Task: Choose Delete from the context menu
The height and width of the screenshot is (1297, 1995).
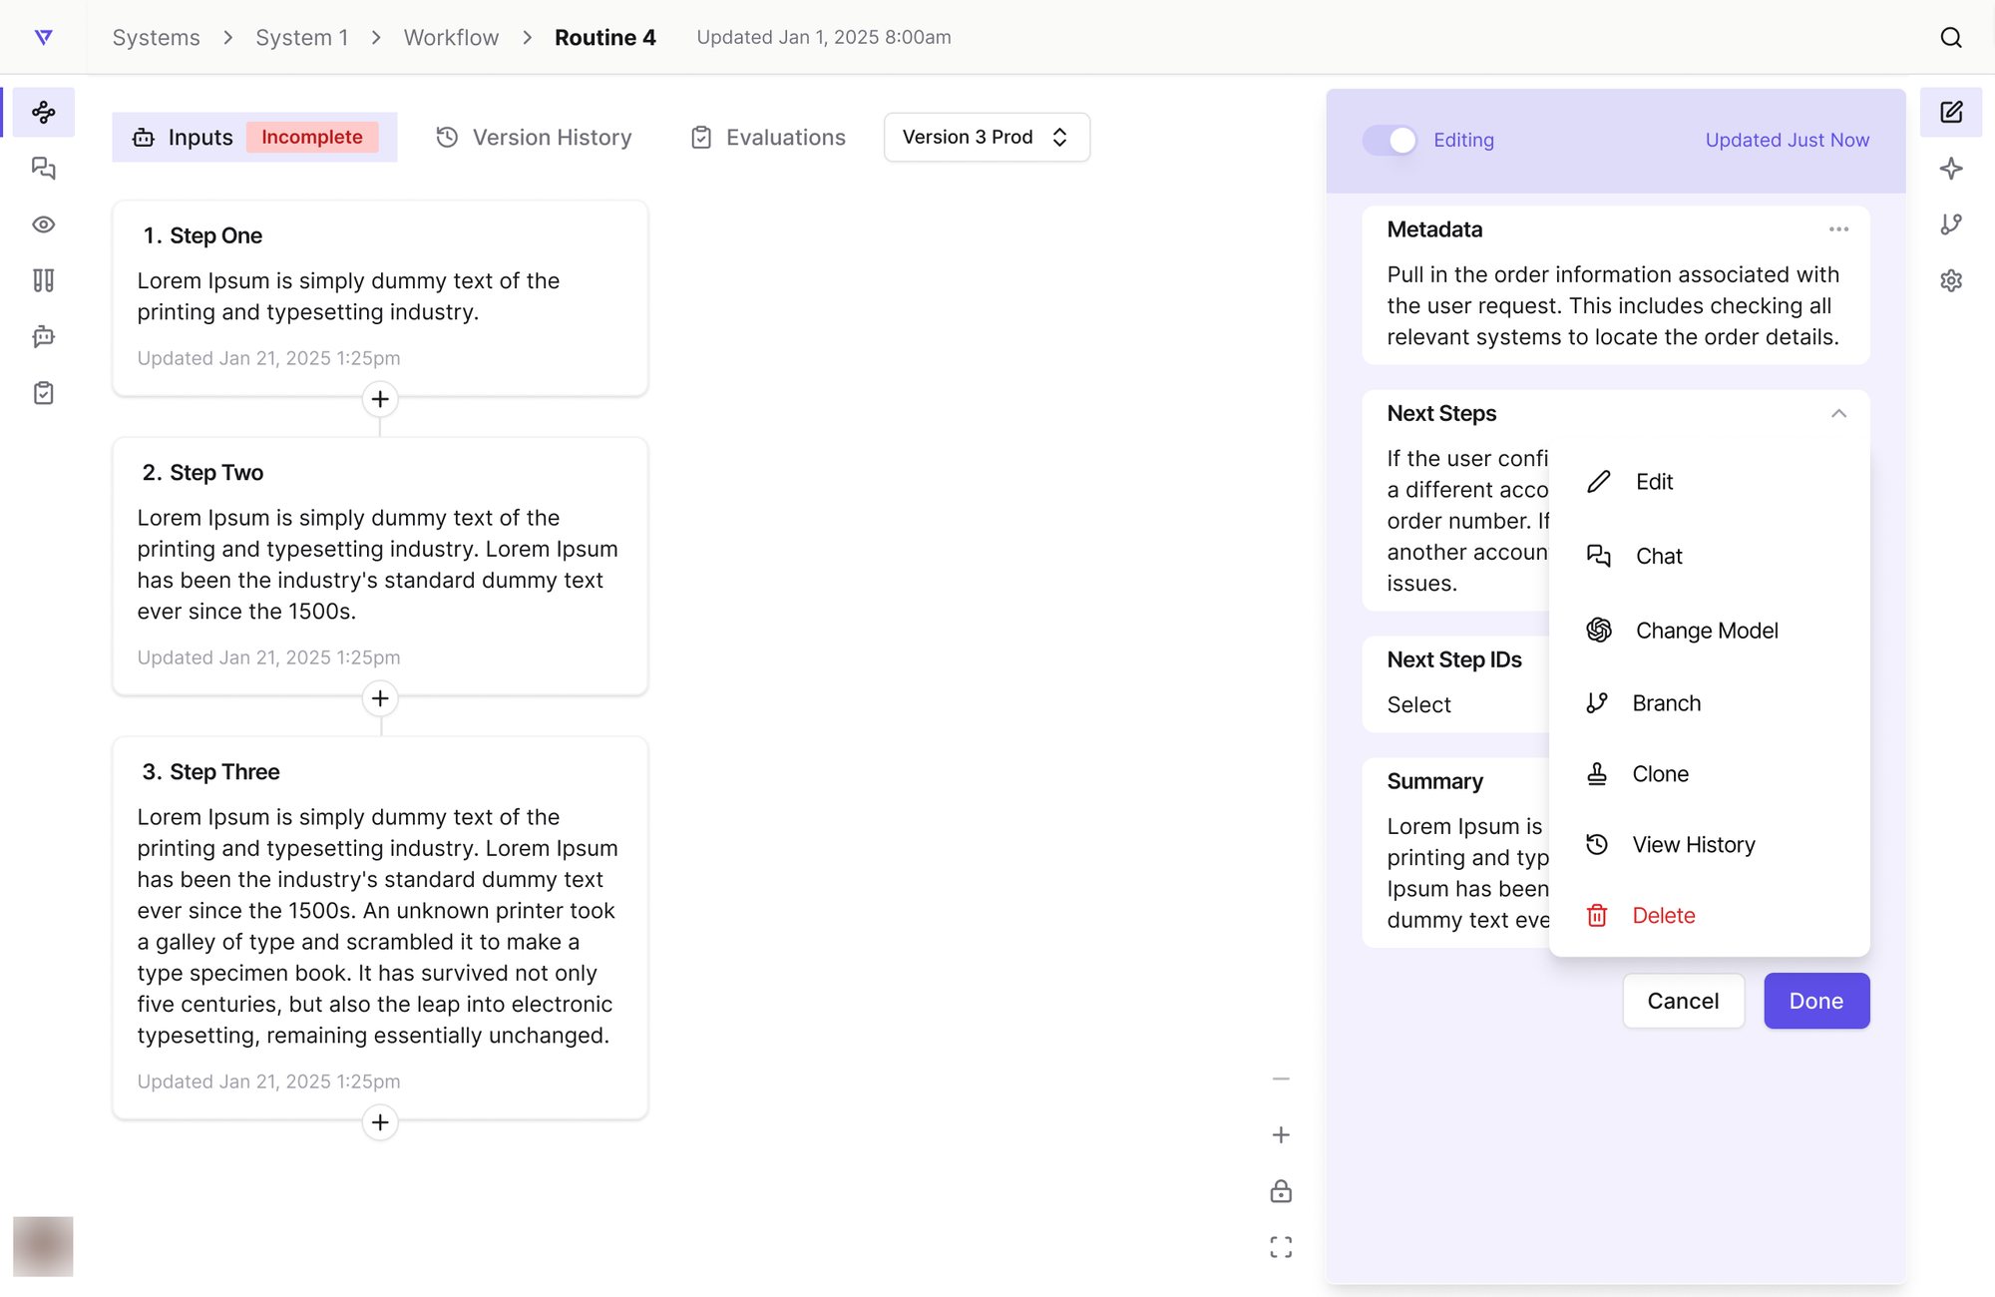Action: [1709, 916]
